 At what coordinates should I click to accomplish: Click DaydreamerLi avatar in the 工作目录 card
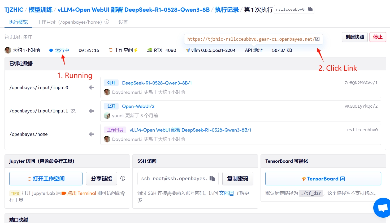coord(107,139)
